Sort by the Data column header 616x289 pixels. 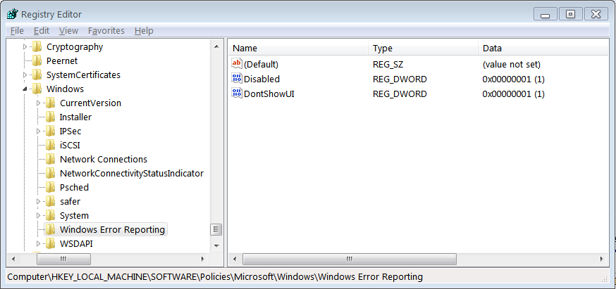coord(543,49)
